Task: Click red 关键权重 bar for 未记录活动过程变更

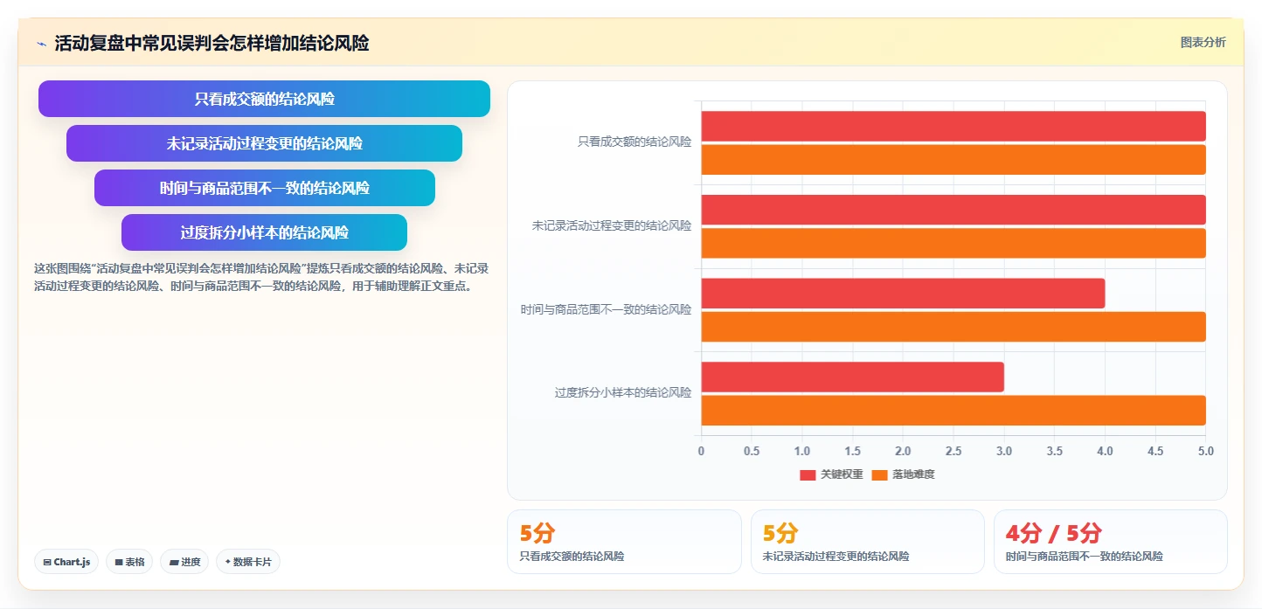Action: coord(953,210)
